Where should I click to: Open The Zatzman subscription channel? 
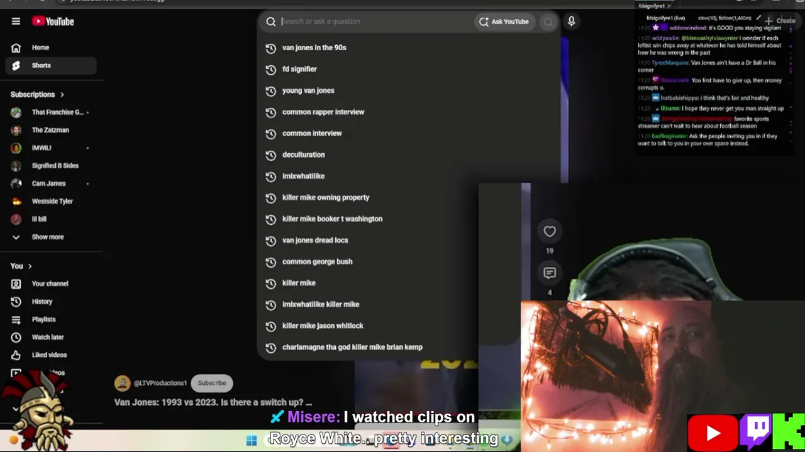pyautogui.click(x=50, y=130)
